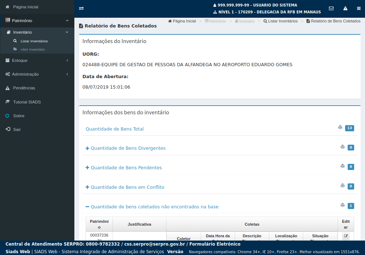Open Quantidade de Bens Total section
Image resolution: width=365 pixels, height=255 pixels.
pos(114,129)
